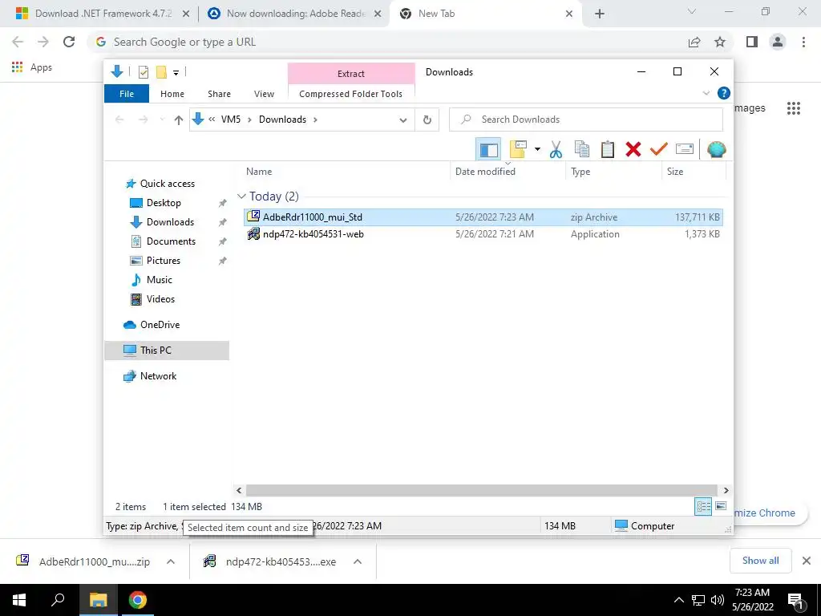821x616 pixels.
Task: Click the orange checkmark Properties icon
Action: 659,150
